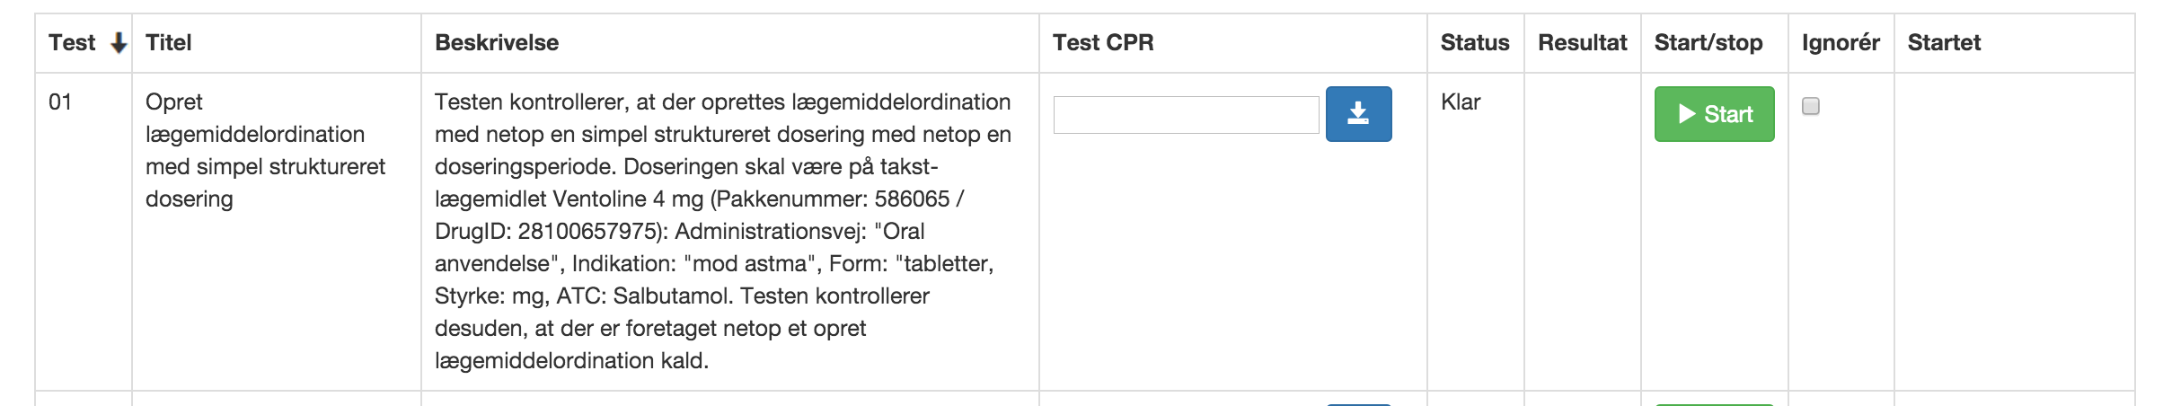2163x406 pixels.
Task: Click the sort arrow beside Test header
Action: pos(119,43)
